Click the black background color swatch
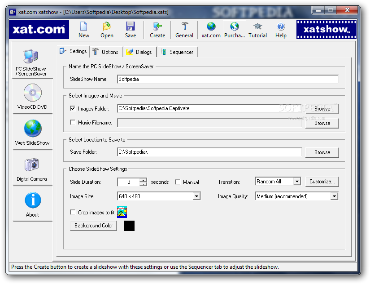The image size is (370, 284). pos(129,226)
